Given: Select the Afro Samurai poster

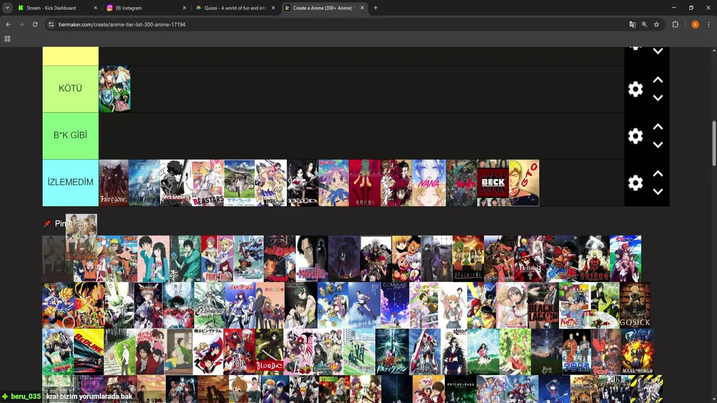Looking at the screenshot, I should (176, 183).
